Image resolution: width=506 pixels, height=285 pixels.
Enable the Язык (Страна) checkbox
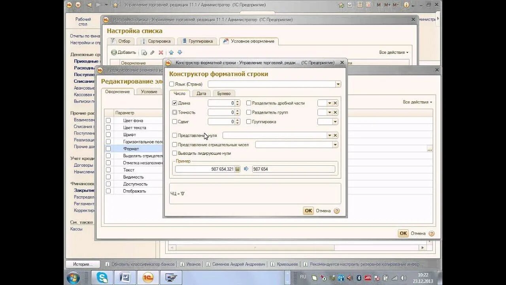(172, 84)
